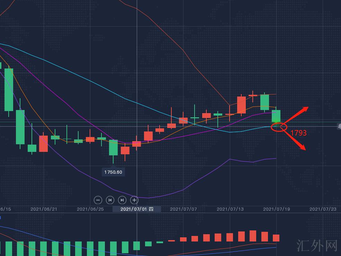341x256 pixels.
Task: Select the red 1793 text annotation
Action: coord(298,133)
